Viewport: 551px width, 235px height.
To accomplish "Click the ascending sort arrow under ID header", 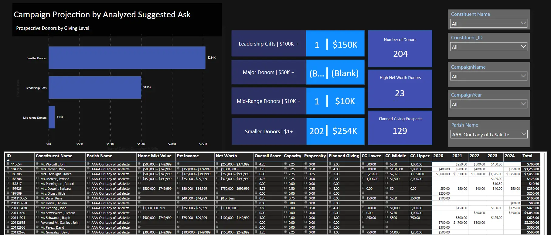I will (8, 160).
